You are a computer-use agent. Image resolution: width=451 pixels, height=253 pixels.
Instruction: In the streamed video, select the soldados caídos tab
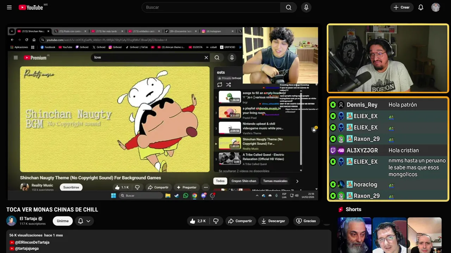point(144,31)
